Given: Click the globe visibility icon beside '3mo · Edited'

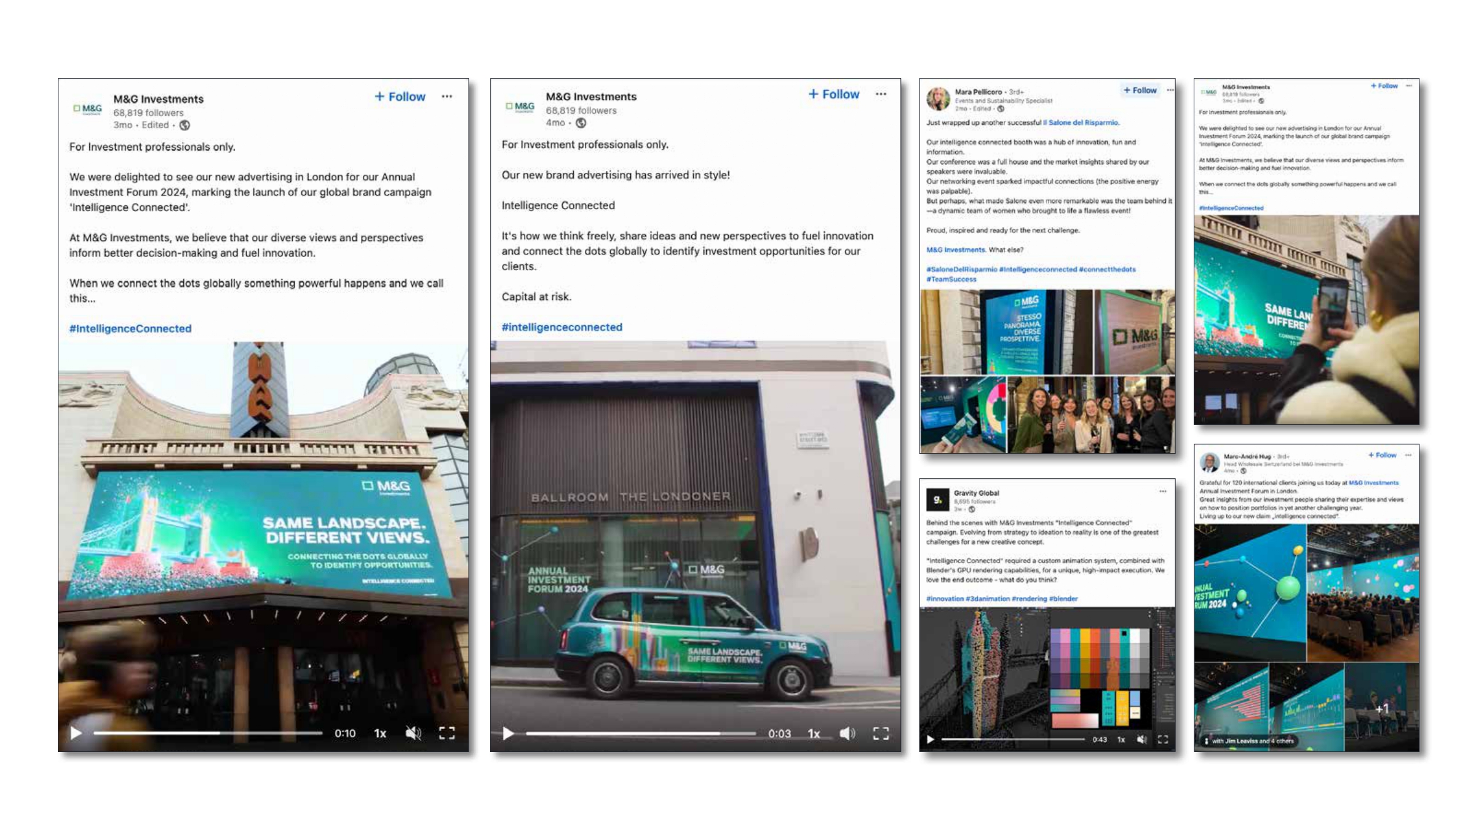Looking at the screenshot, I should (184, 125).
